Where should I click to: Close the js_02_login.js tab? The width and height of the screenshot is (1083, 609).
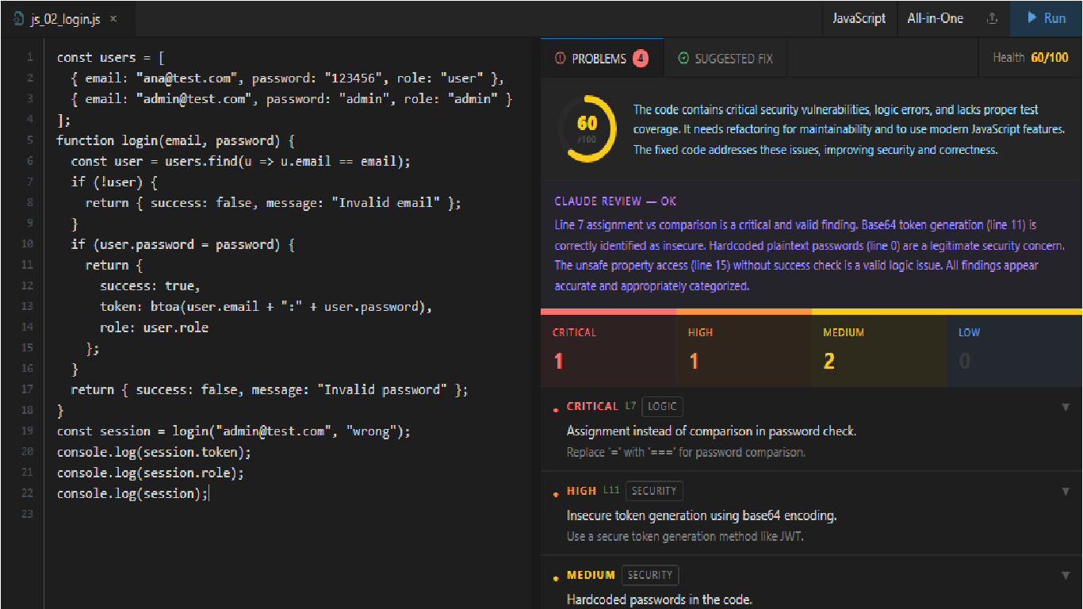tap(114, 18)
